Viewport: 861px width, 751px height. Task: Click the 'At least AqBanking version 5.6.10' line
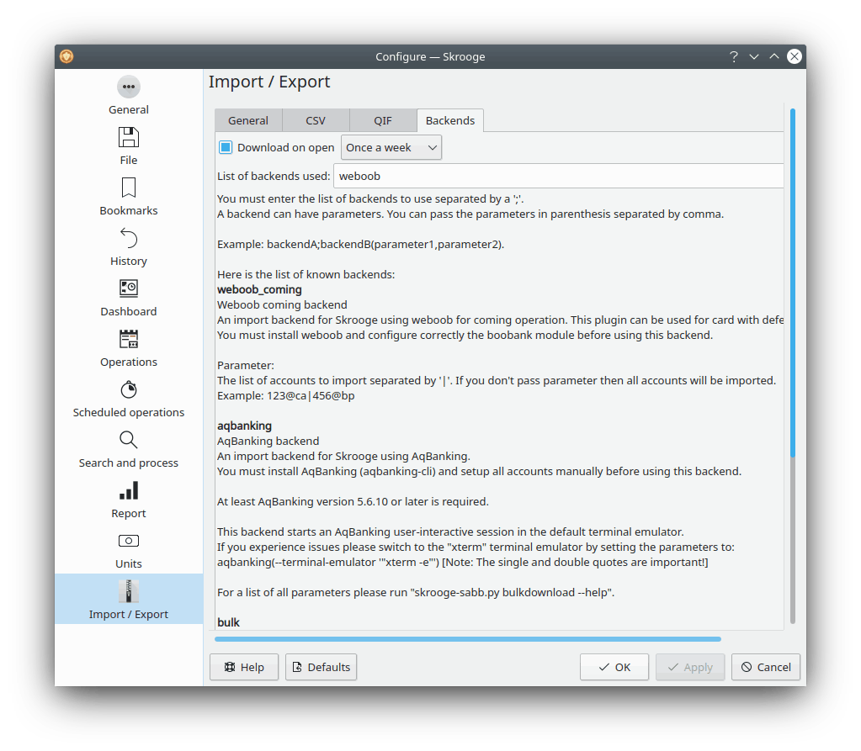click(353, 501)
